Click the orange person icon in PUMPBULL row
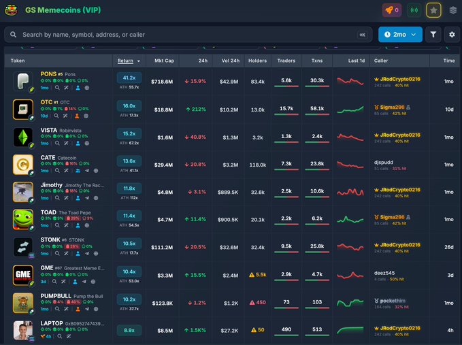The image size is (462, 345). click(x=78, y=309)
